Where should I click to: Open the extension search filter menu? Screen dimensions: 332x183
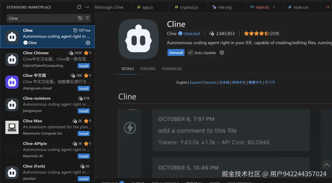coord(87,18)
